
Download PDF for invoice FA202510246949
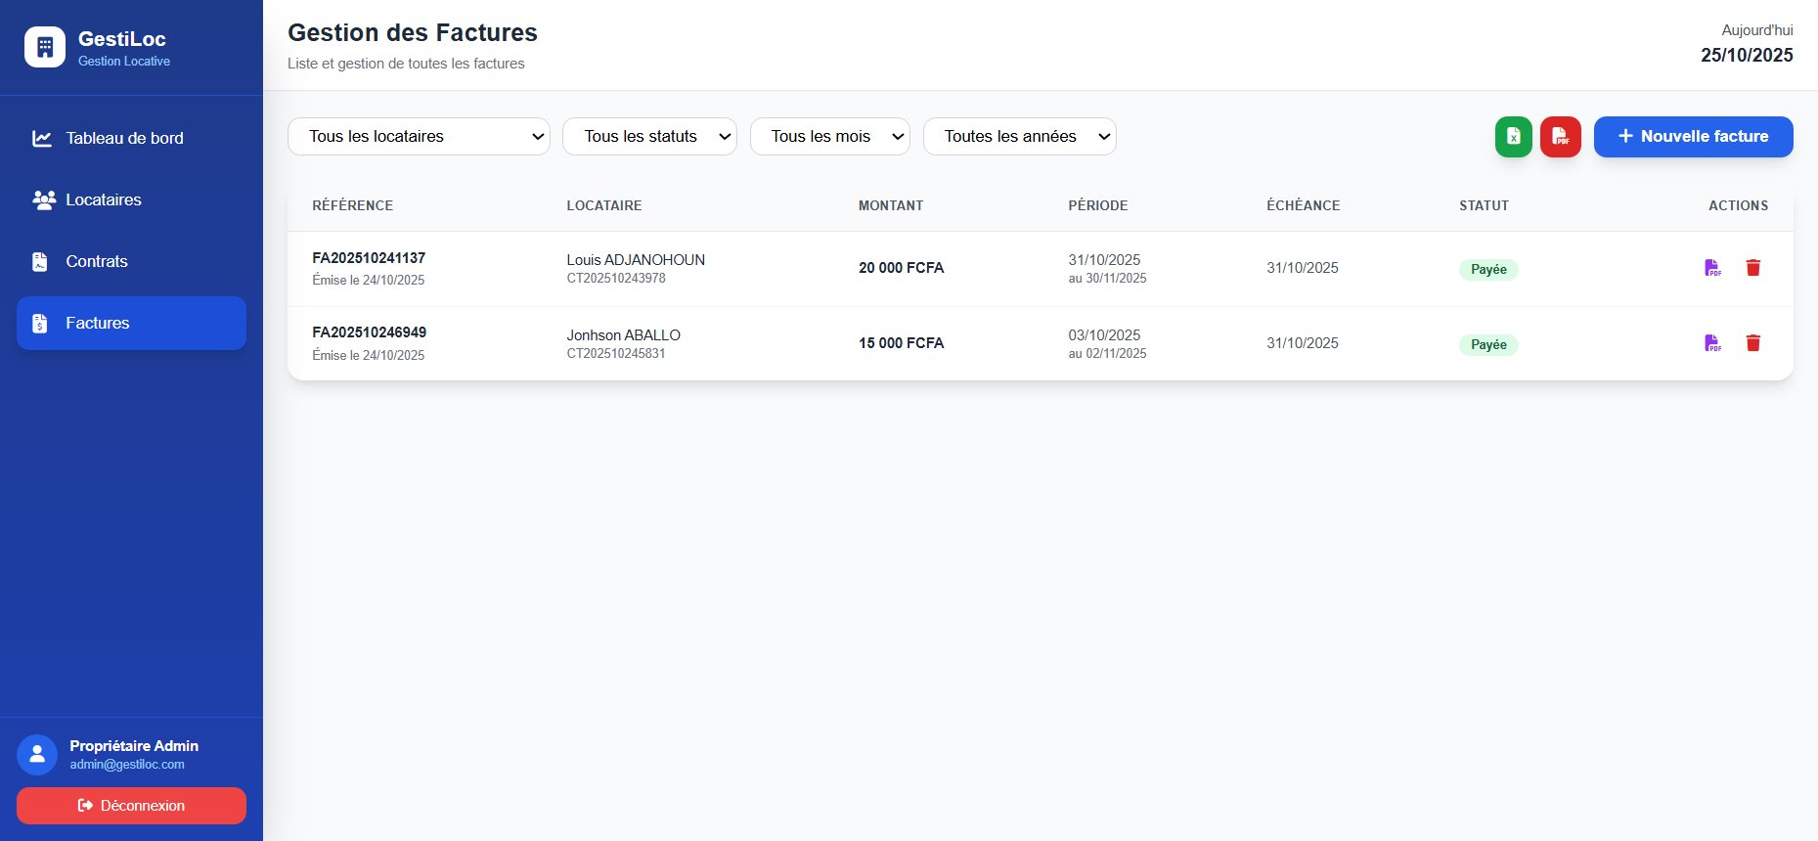tap(1711, 343)
